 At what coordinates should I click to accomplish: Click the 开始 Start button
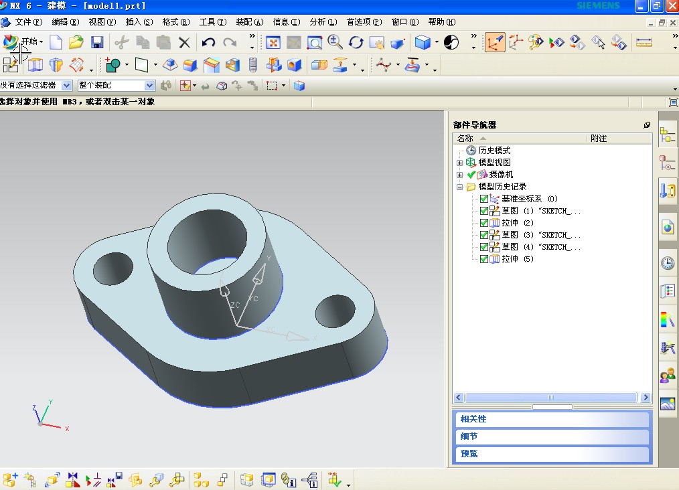(x=23, y=42)
